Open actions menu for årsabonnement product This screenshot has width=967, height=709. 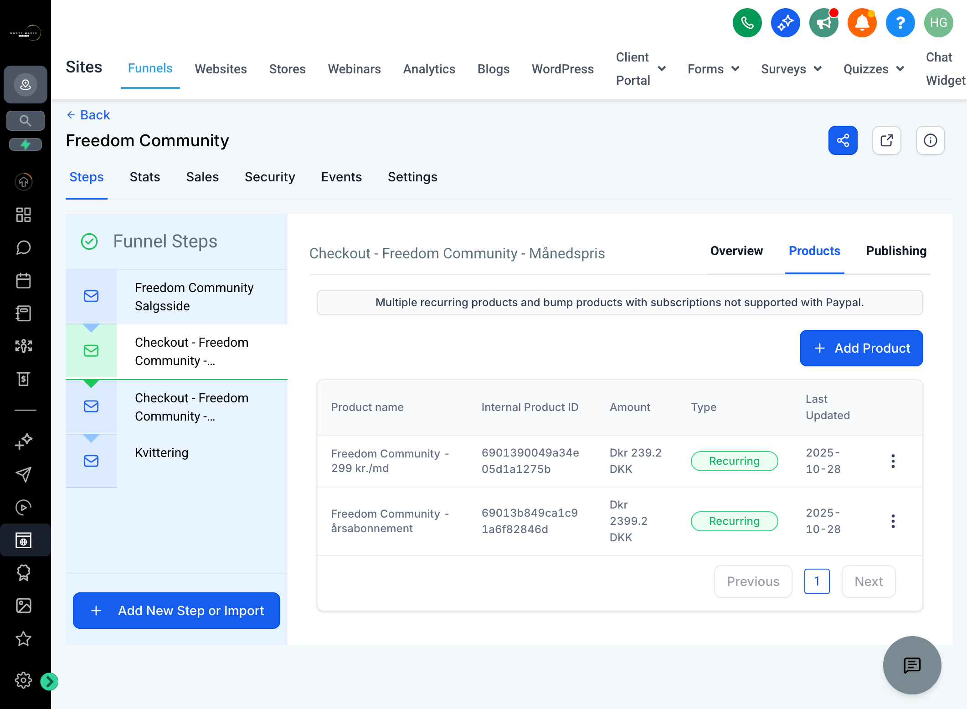(x=893, y=521)
